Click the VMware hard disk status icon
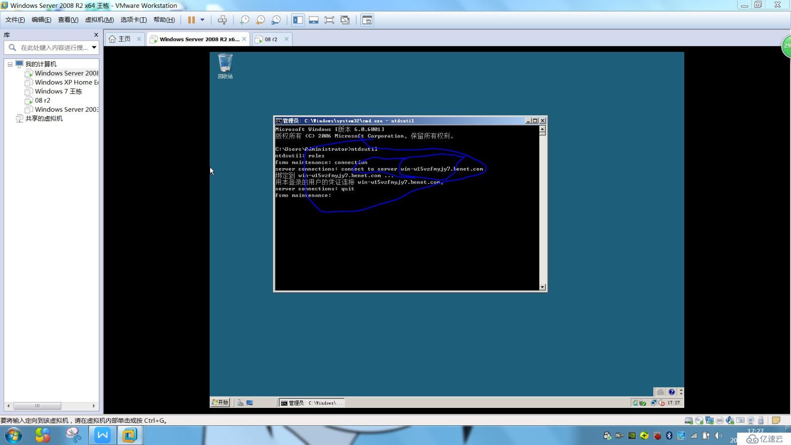 [689, 420]
